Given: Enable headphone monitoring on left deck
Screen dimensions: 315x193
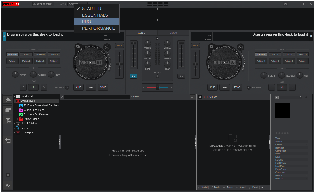Looking at the screenshot, I should (133, 76).
